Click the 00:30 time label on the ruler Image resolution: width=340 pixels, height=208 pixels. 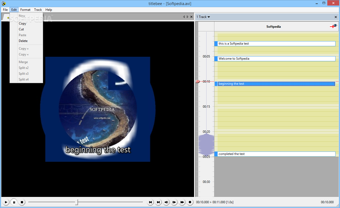(206, 182)
